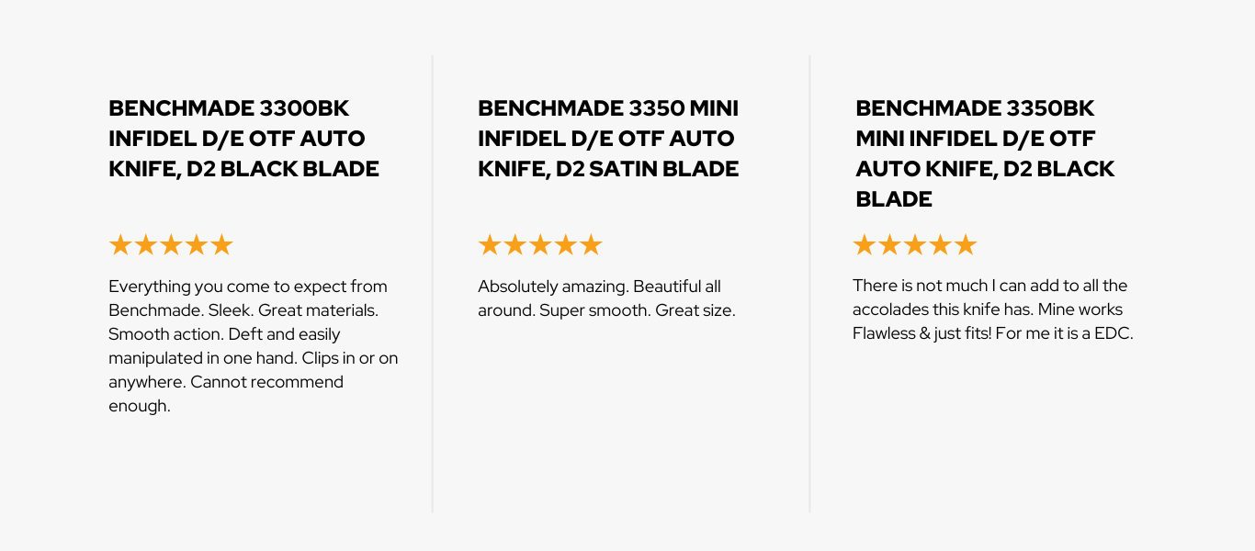Select the second star under the Satin Blade title
This screenshot has height=551, width=1255.
click(x=515, y=245)
